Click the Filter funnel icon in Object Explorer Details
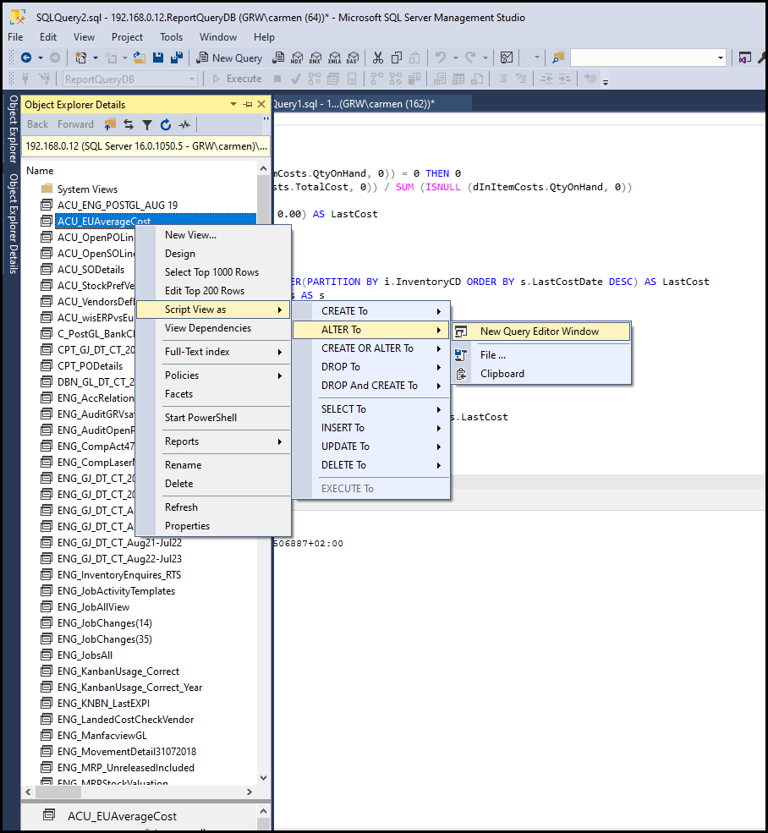 point(147,124)
